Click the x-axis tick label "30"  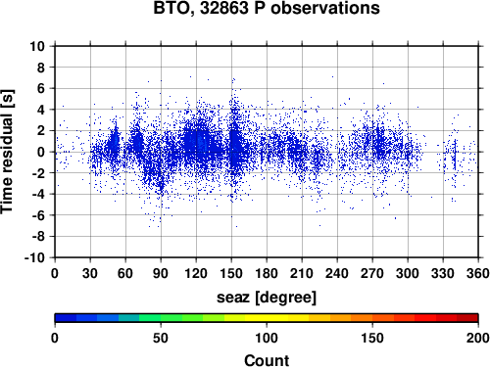(90, 273)
